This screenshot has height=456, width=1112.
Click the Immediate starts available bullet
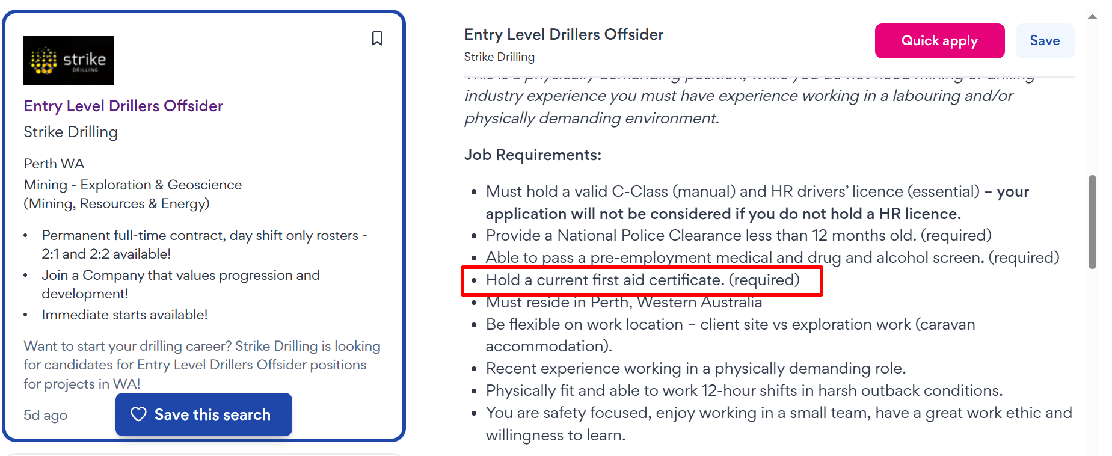124,315
